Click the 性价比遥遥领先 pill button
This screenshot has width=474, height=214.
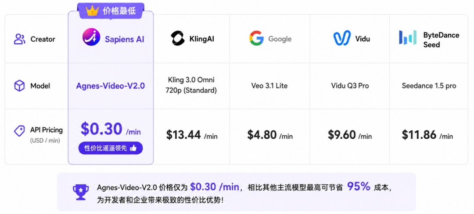pos(111,148)
